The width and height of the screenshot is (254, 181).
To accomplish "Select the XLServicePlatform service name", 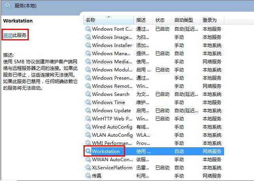I will pos(112,168).
